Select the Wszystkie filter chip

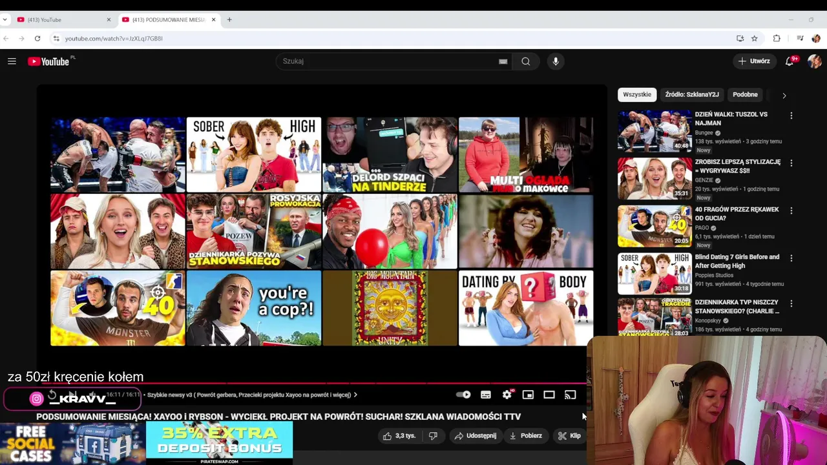coord(637,94)
